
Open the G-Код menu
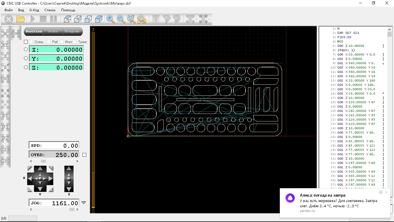coord(34,10)
